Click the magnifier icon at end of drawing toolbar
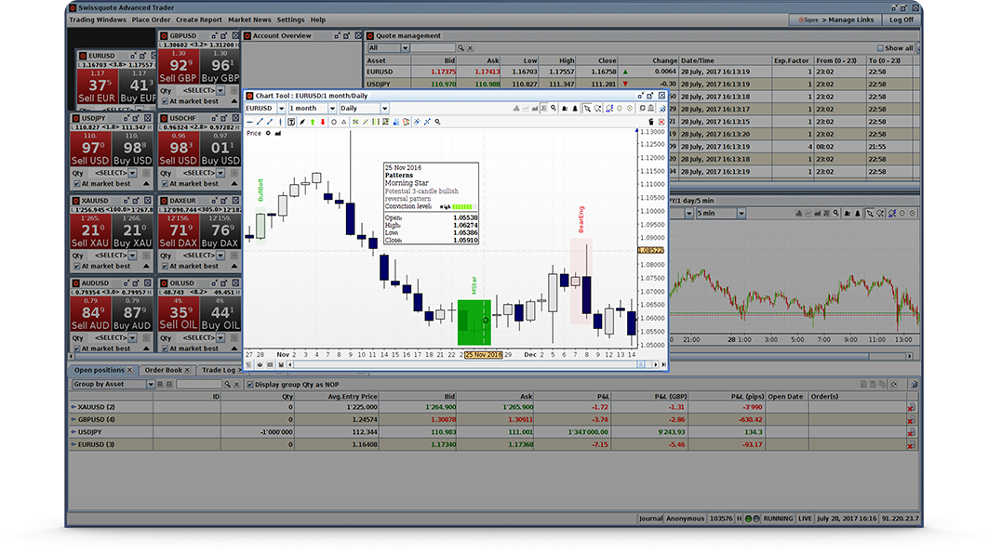This screenshot has height=552, width=988. [437, 122]
